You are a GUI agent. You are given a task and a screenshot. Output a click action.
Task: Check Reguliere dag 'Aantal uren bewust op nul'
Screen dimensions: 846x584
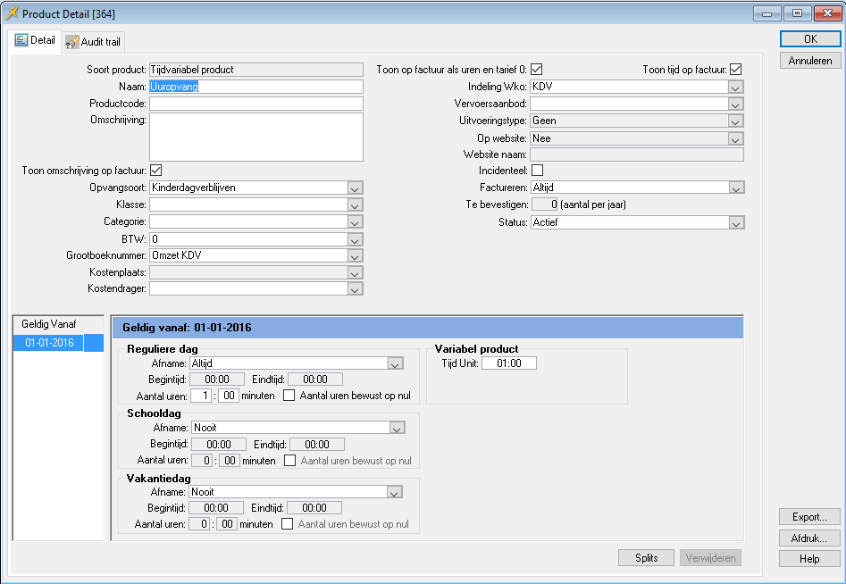tap(289, 396)
